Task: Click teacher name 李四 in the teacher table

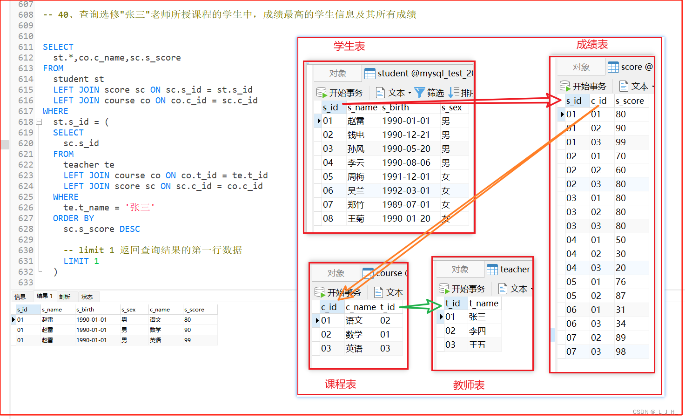Action: (x=477, y=331)
